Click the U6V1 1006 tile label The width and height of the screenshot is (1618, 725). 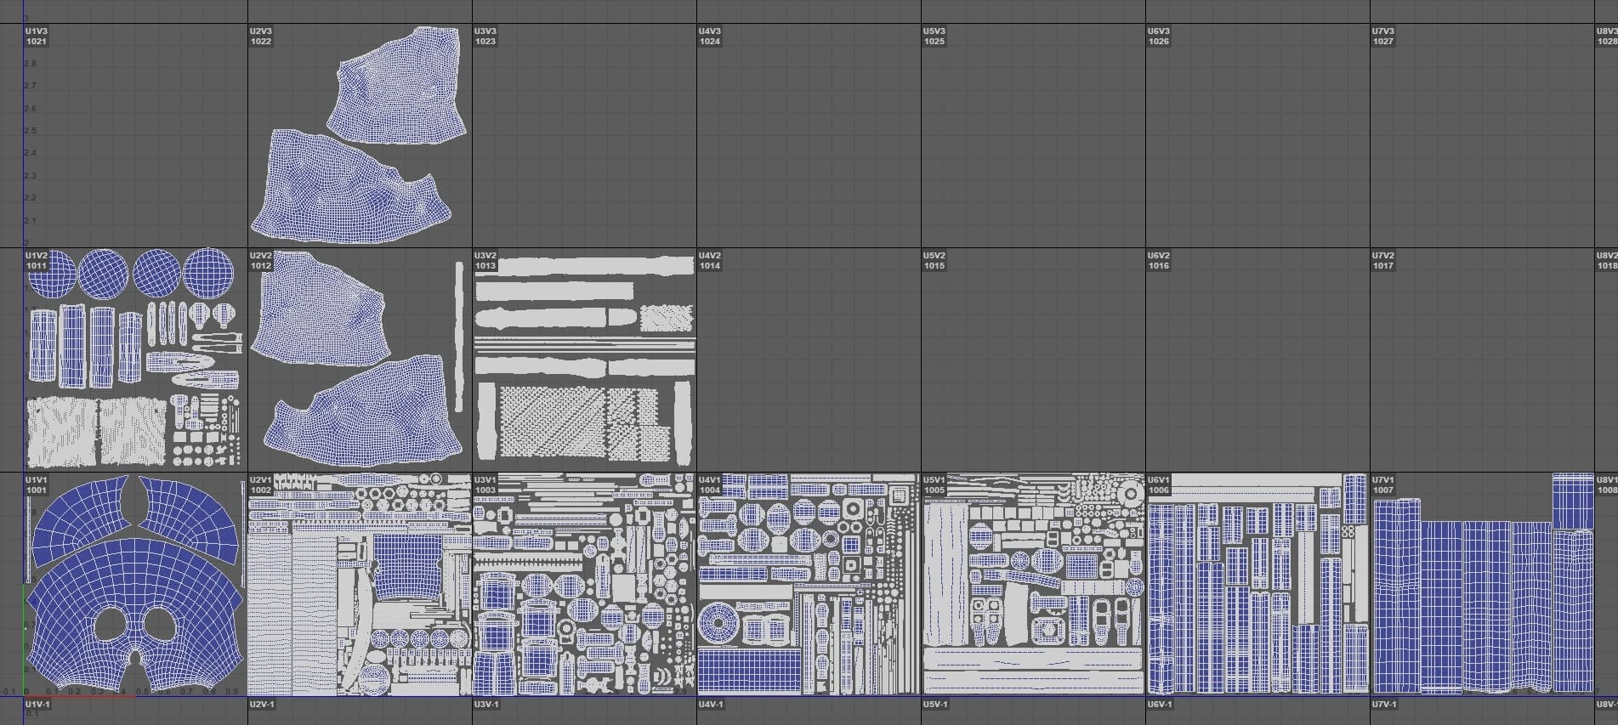point(1159,484)
